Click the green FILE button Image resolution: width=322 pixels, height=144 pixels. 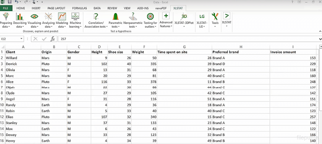(x=6, y=8)
